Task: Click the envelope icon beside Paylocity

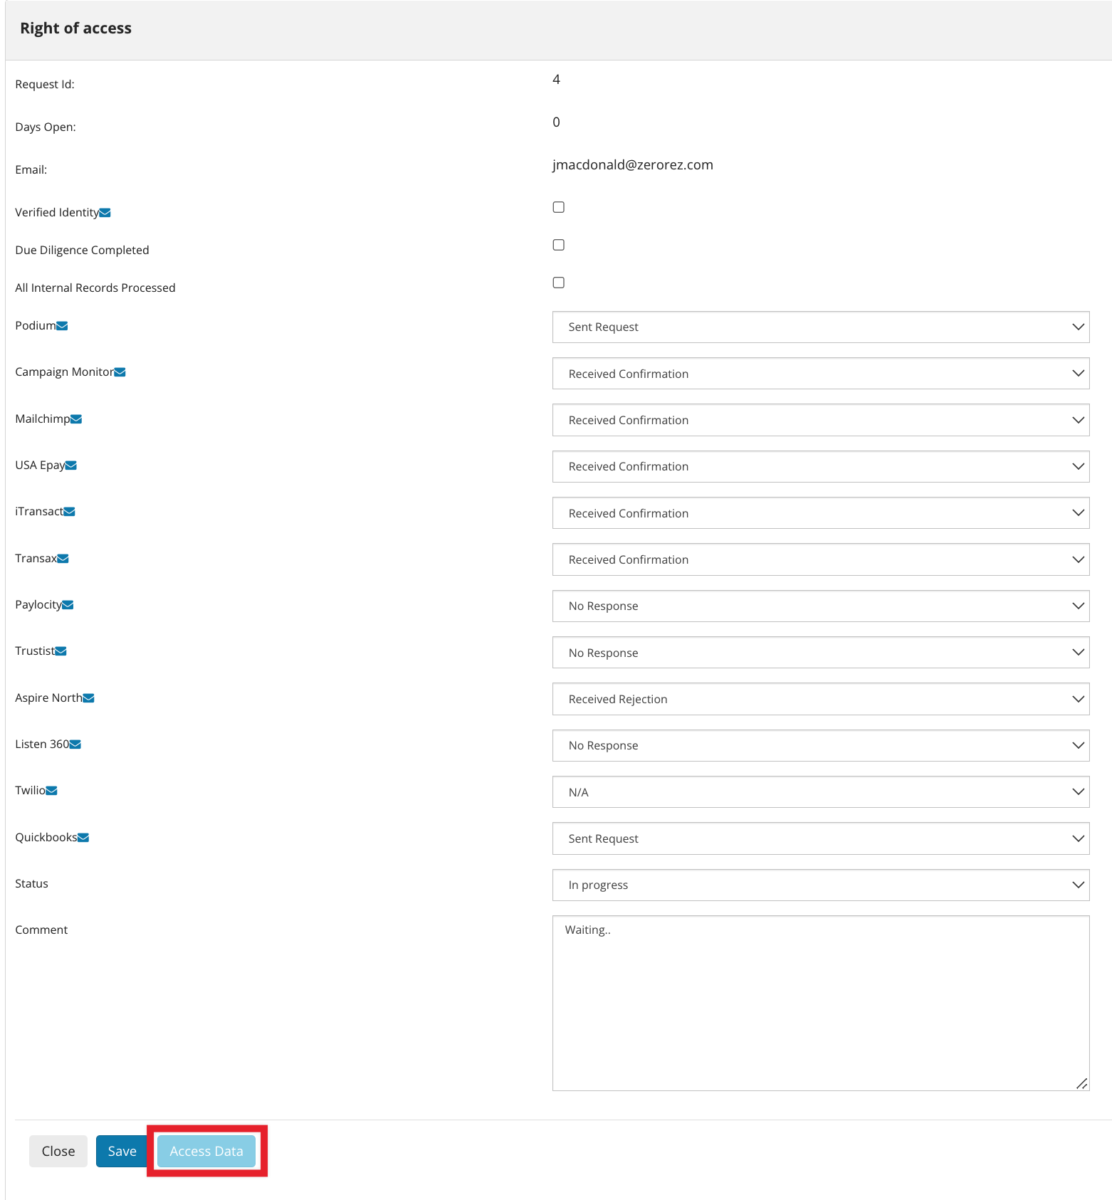Action: pos(68,605)
